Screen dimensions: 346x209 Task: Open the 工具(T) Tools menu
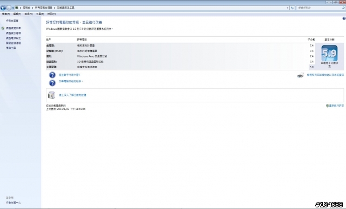click(40, 14)
